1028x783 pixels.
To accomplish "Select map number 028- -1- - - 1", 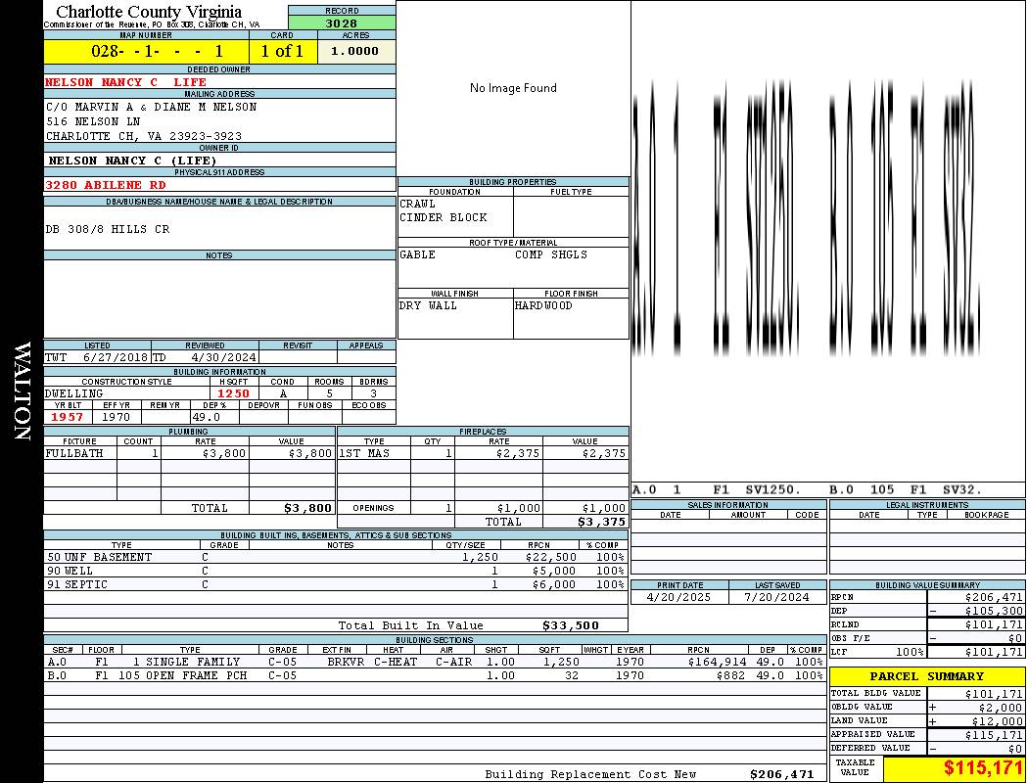I will pyautogui.click(x=158, y=51).
